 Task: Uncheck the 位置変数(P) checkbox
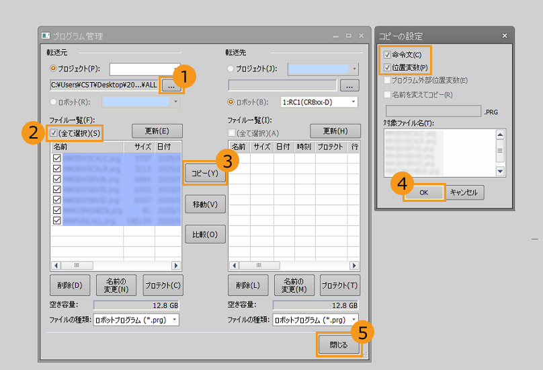386,67
